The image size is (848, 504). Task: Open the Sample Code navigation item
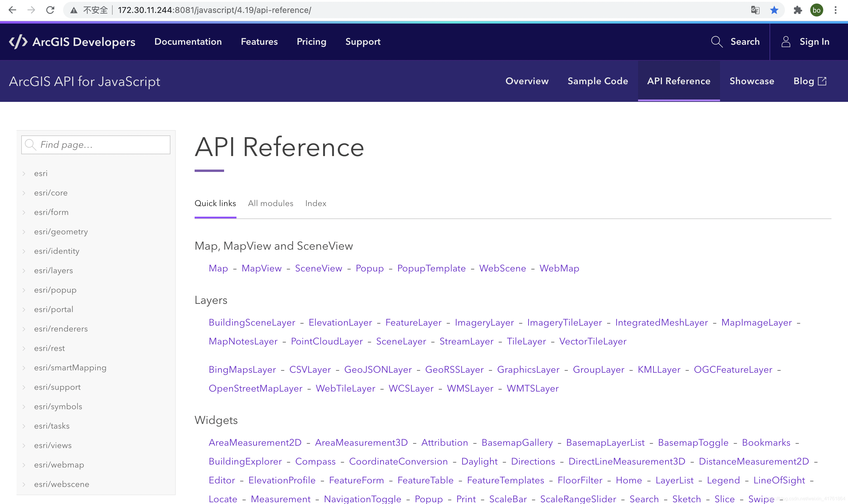[x=598, y=81]
